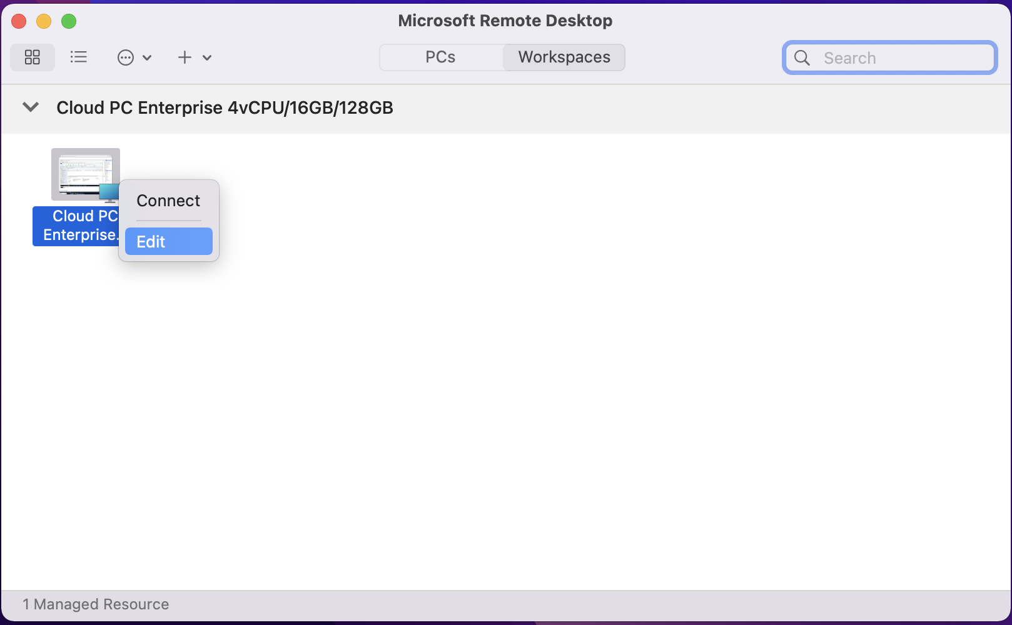Viewport: 1012px width, 625px height.
Task: Click the Cloud PC Enterprise resource label
Action: pos(76,226)
